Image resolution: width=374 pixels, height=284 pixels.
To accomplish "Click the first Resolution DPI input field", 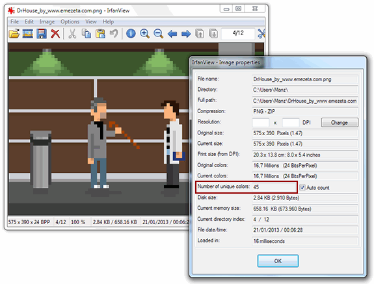I will [261, 122].
